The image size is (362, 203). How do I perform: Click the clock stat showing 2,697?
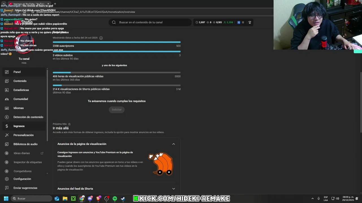coord(201,22)
